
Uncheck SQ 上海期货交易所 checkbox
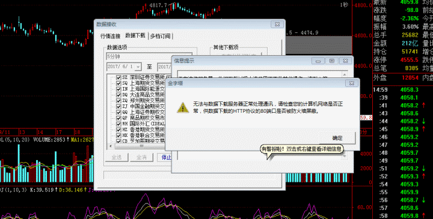(118, 83)
